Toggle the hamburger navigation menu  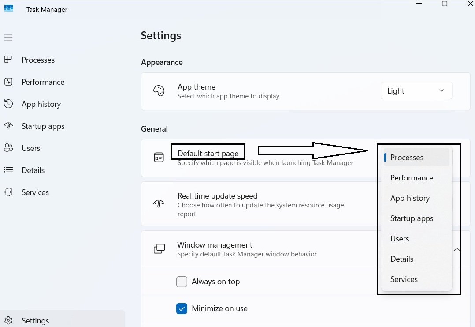point(8,38)
